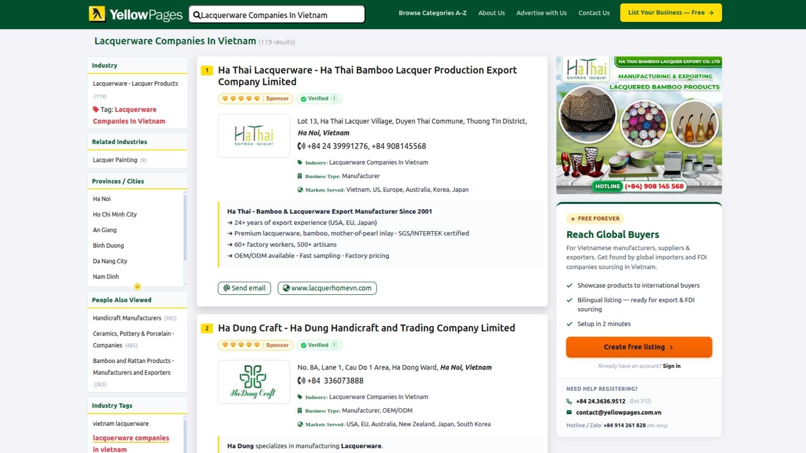806x453 pixels.
Task: Click the Zalo hotline +84 914 261 828
Action: click(624, 425)
